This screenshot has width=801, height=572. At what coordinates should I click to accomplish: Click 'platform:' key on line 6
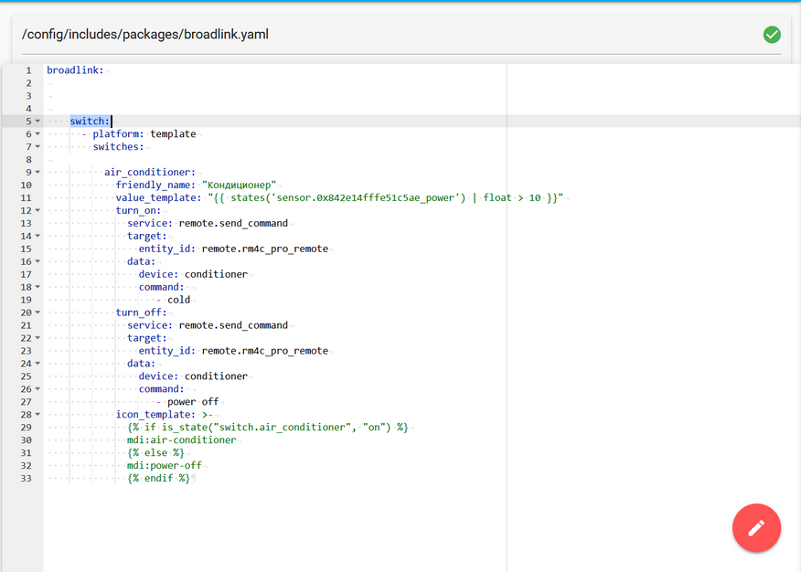click(119, 133)
